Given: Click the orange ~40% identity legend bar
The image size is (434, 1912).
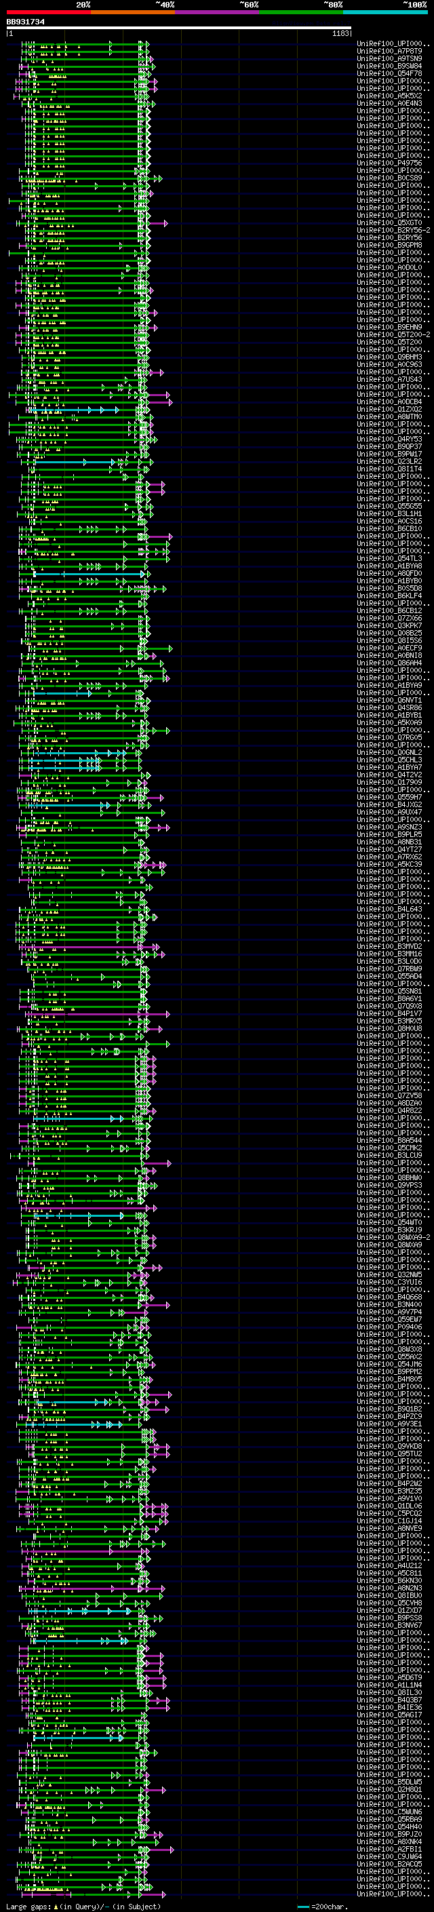Looking at the screenshot, I should [x=133, y=12].
